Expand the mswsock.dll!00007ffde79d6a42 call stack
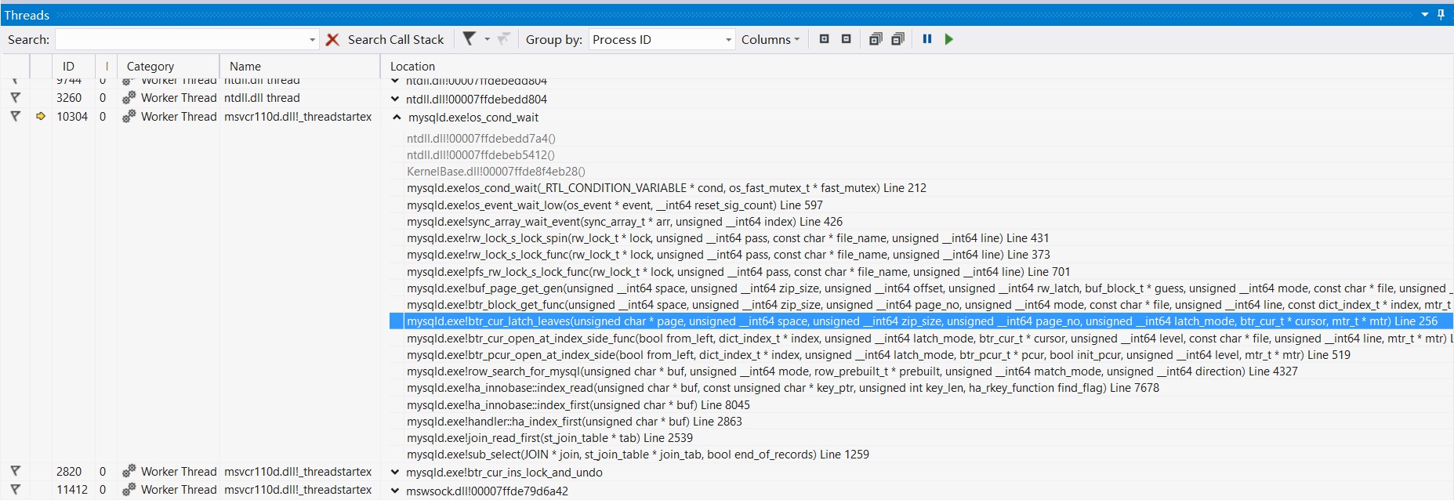Screen dimensions: 1454x500 395,491
